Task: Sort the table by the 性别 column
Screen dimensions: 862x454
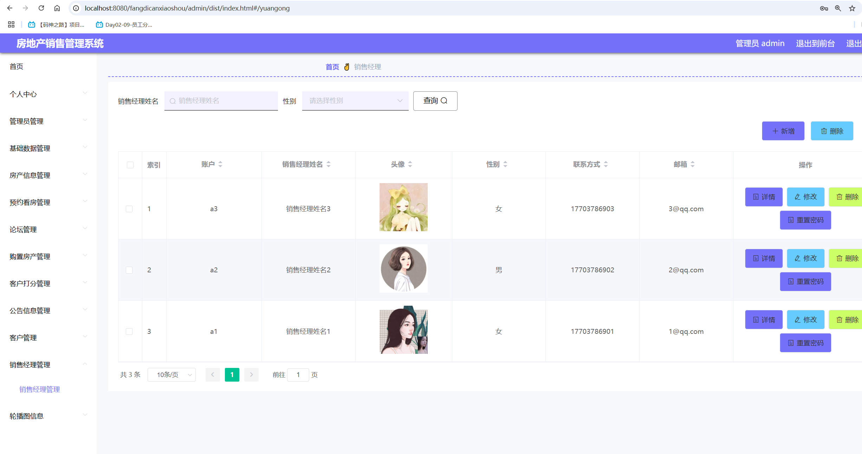Action: [505, 164]
